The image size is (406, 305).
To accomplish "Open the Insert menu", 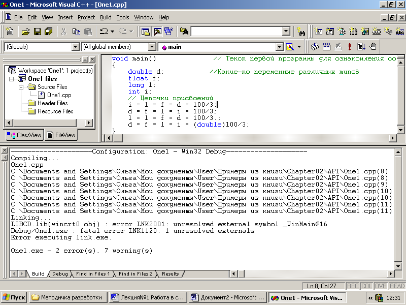I will tap(65, 17).
